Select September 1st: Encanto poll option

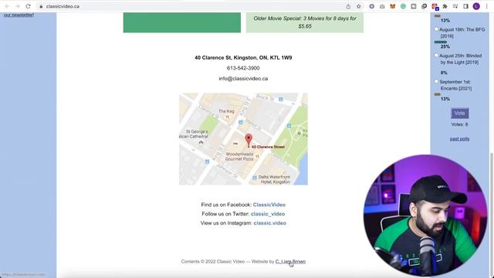click(436, 81)
